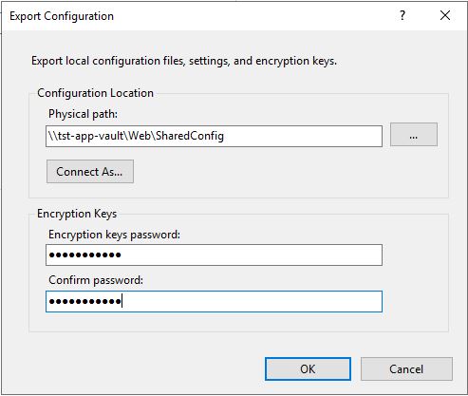Click the Physical path label

tap(83, 114)
